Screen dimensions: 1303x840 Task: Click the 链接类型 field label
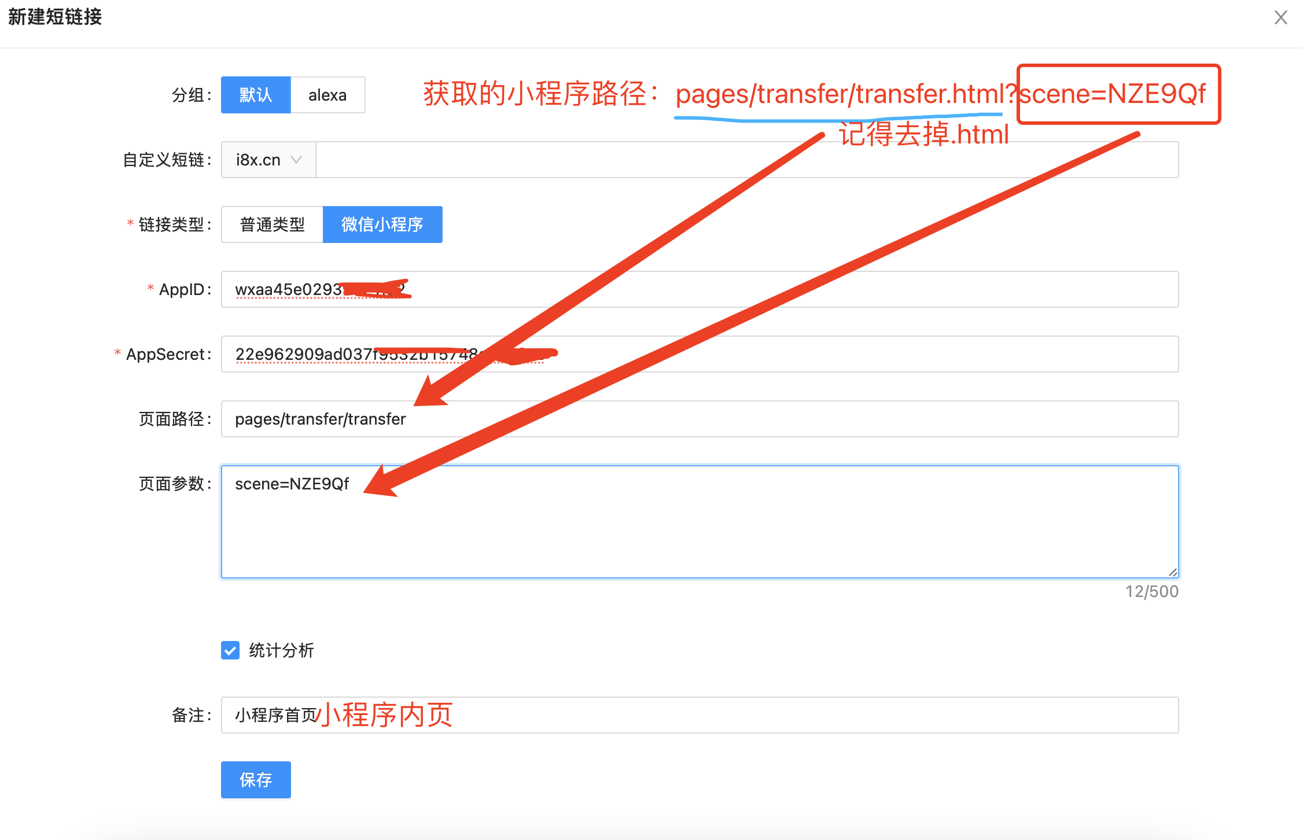tap(171, 224)
